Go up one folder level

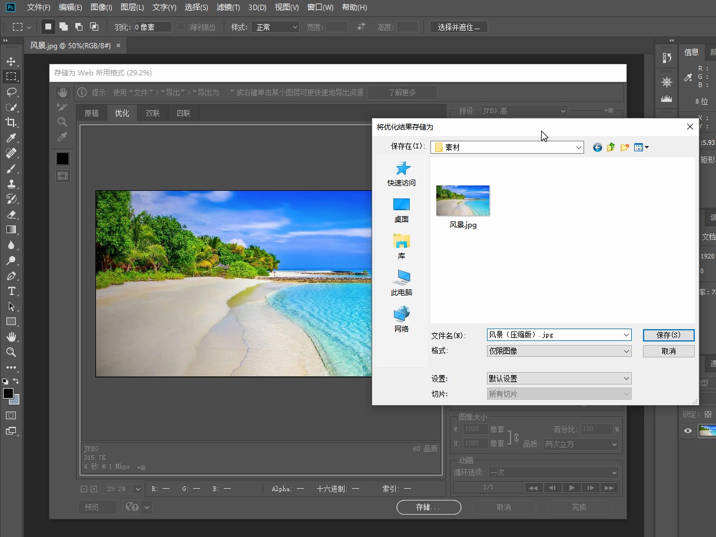tap(611, 147)
